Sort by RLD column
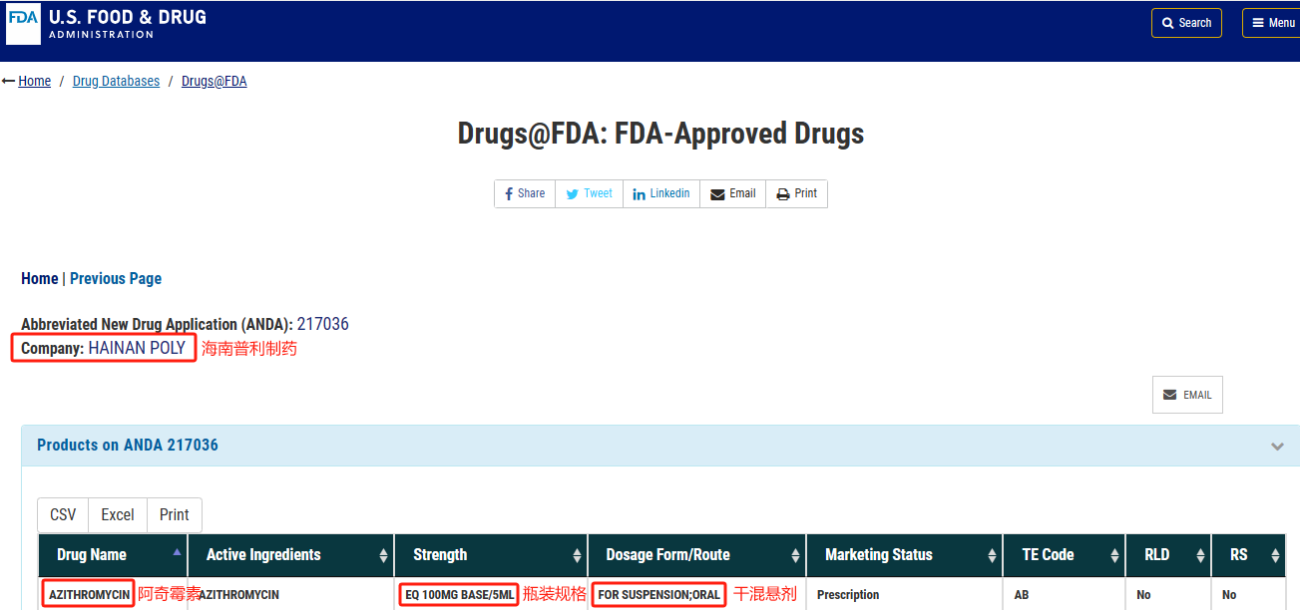Screen dimensions: 1300x610 pyautogui.click(x=1168, y=555)
